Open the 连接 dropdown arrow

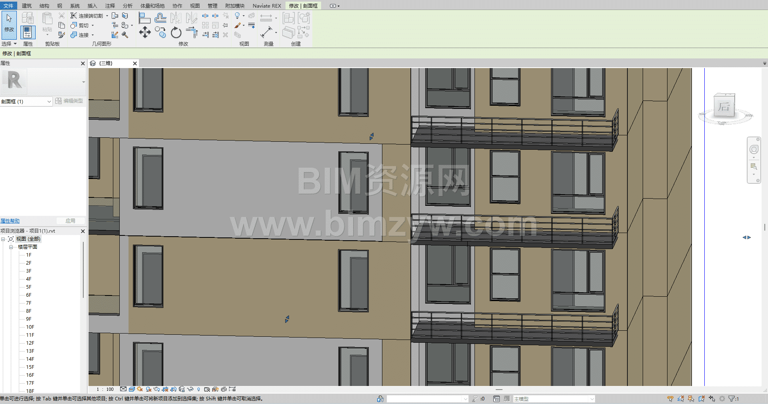92,35
